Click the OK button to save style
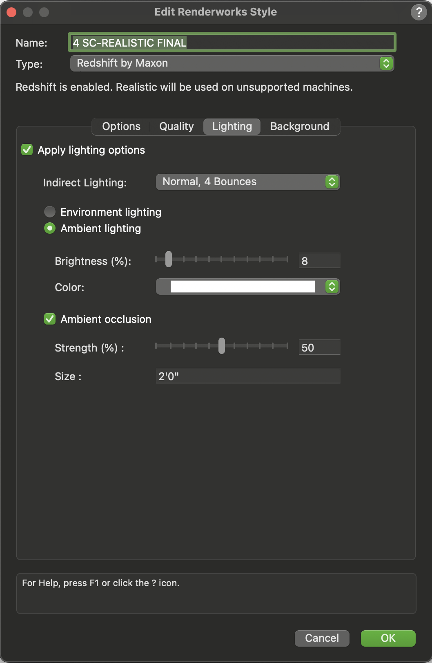 (x=387, y=638)
